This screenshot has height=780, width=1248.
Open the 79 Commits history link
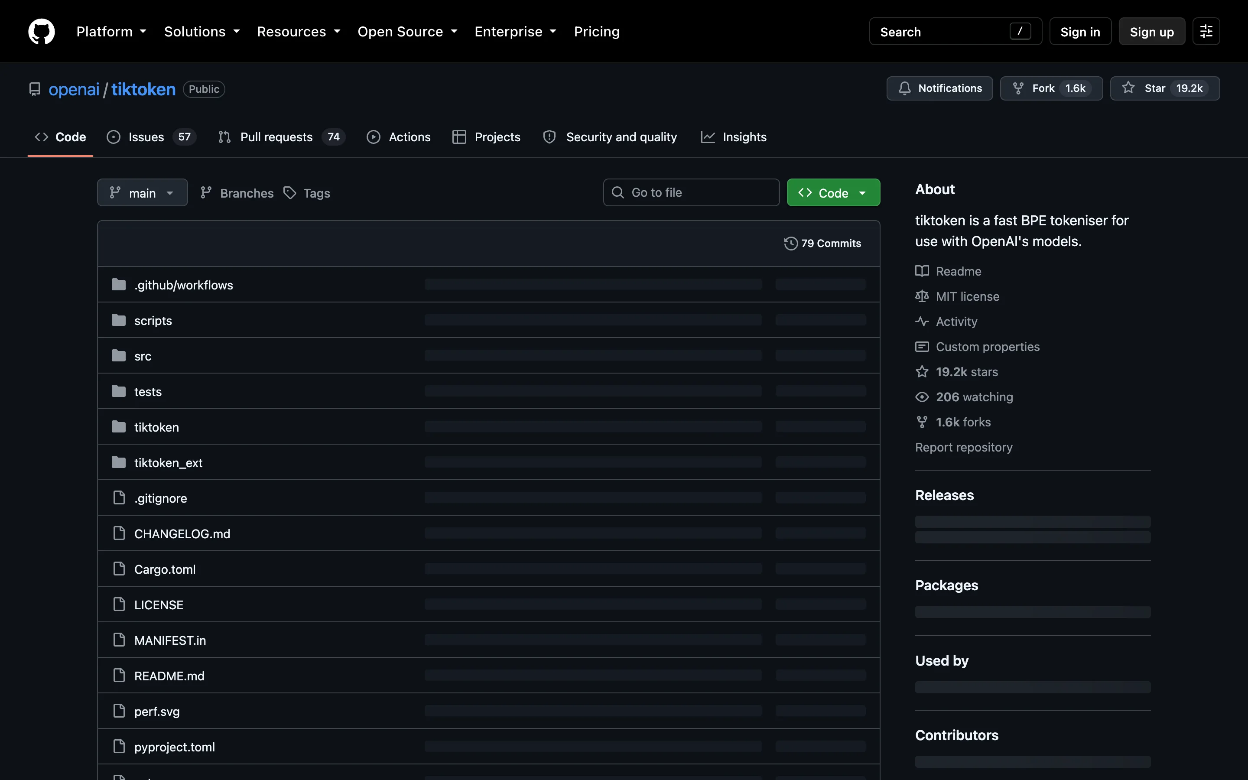pyautogui.click(x=822, y=244)
